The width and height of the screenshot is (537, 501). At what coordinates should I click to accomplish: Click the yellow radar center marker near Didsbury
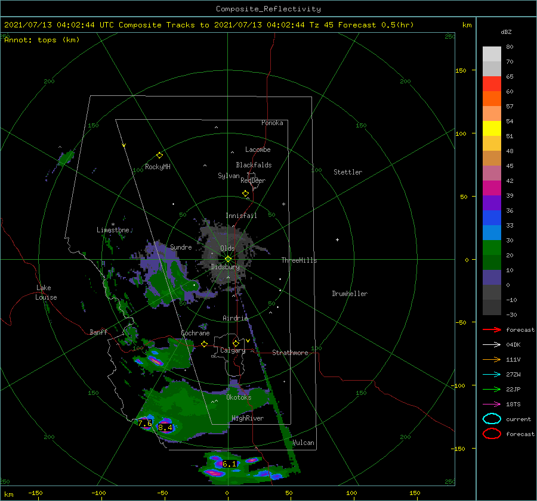[228, 259]
